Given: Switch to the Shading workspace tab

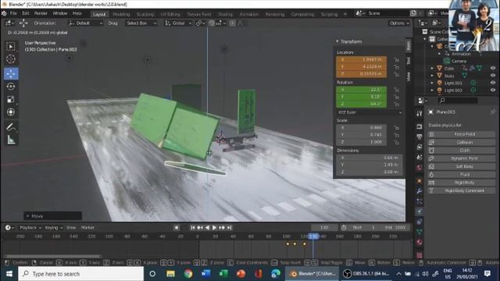Looking at the screenshot, I should tap(225, 14).
